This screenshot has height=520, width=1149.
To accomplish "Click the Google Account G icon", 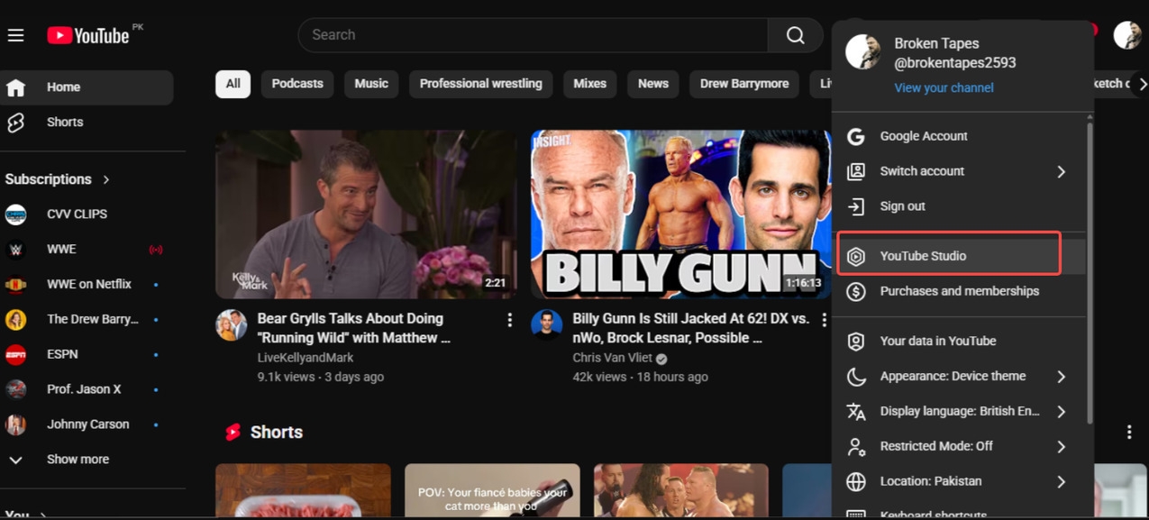I will click(x=856, y=136).
